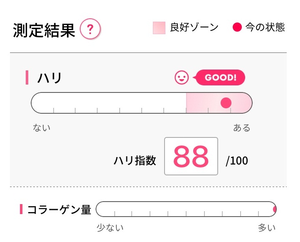Image resolution: width=300 pixels, height=242 pixels.
Task: Click the pink 良好ゾーン legend square
Action: click(159, 28)
